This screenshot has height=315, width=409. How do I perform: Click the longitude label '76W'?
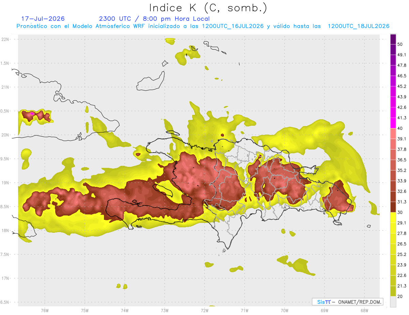(45, 311)
